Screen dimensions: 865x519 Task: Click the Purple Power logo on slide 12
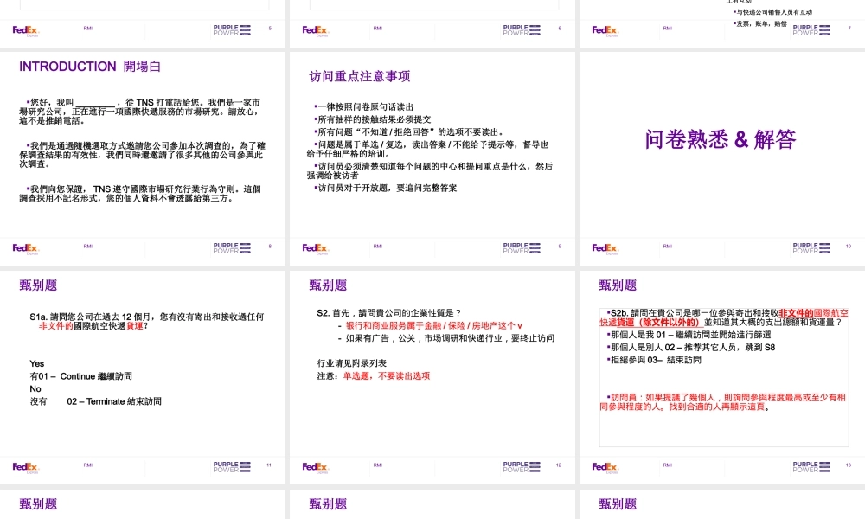522,467
